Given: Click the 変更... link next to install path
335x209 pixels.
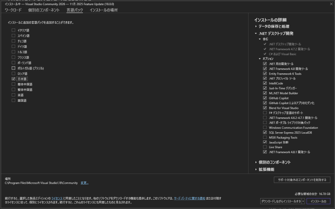Looking at the screenshot, I should tap(85, 183).
